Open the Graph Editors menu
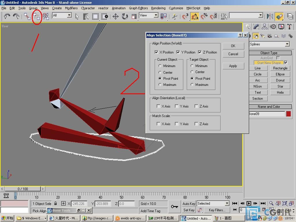Screen dimensions: 296x222 pos(138,8)
